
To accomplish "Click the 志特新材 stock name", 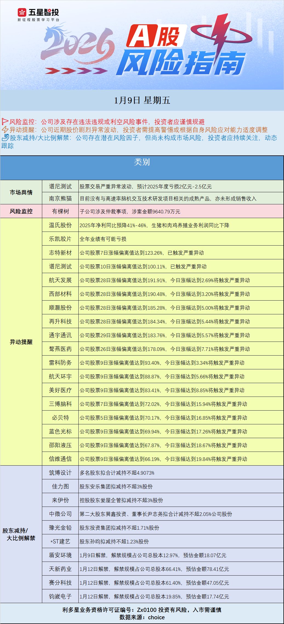I will [x=60, y=252].
